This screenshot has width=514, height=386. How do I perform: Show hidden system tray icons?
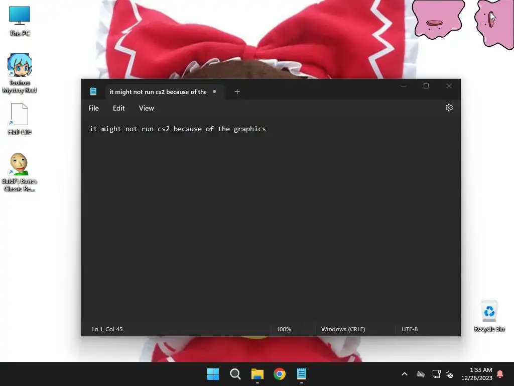[x=405, y=374]
